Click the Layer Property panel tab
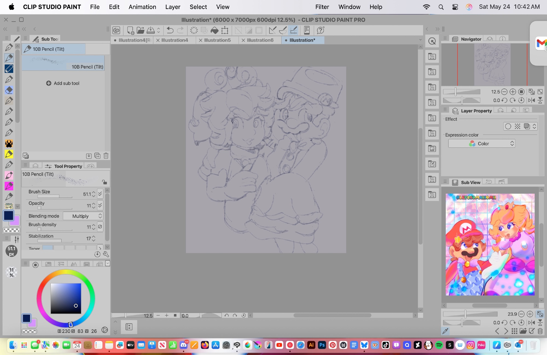 (476, 111)
